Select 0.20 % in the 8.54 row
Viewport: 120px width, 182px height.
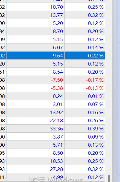[96, 72]
